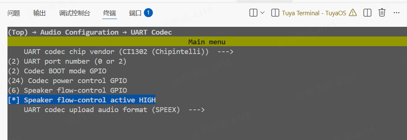Image resolution: width=407 pixels, height=140 pixels.
Task: Select Codec BOOT mode GPIO entry
Action: 57,71
